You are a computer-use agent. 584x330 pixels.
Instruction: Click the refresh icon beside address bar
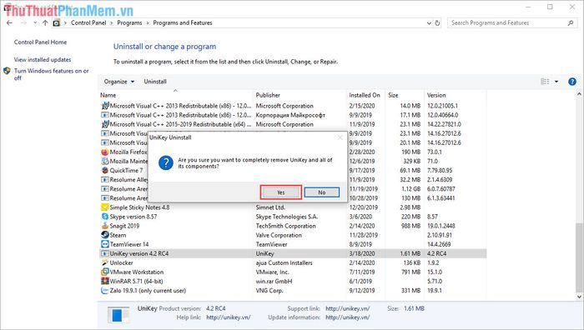click(437, 23)
